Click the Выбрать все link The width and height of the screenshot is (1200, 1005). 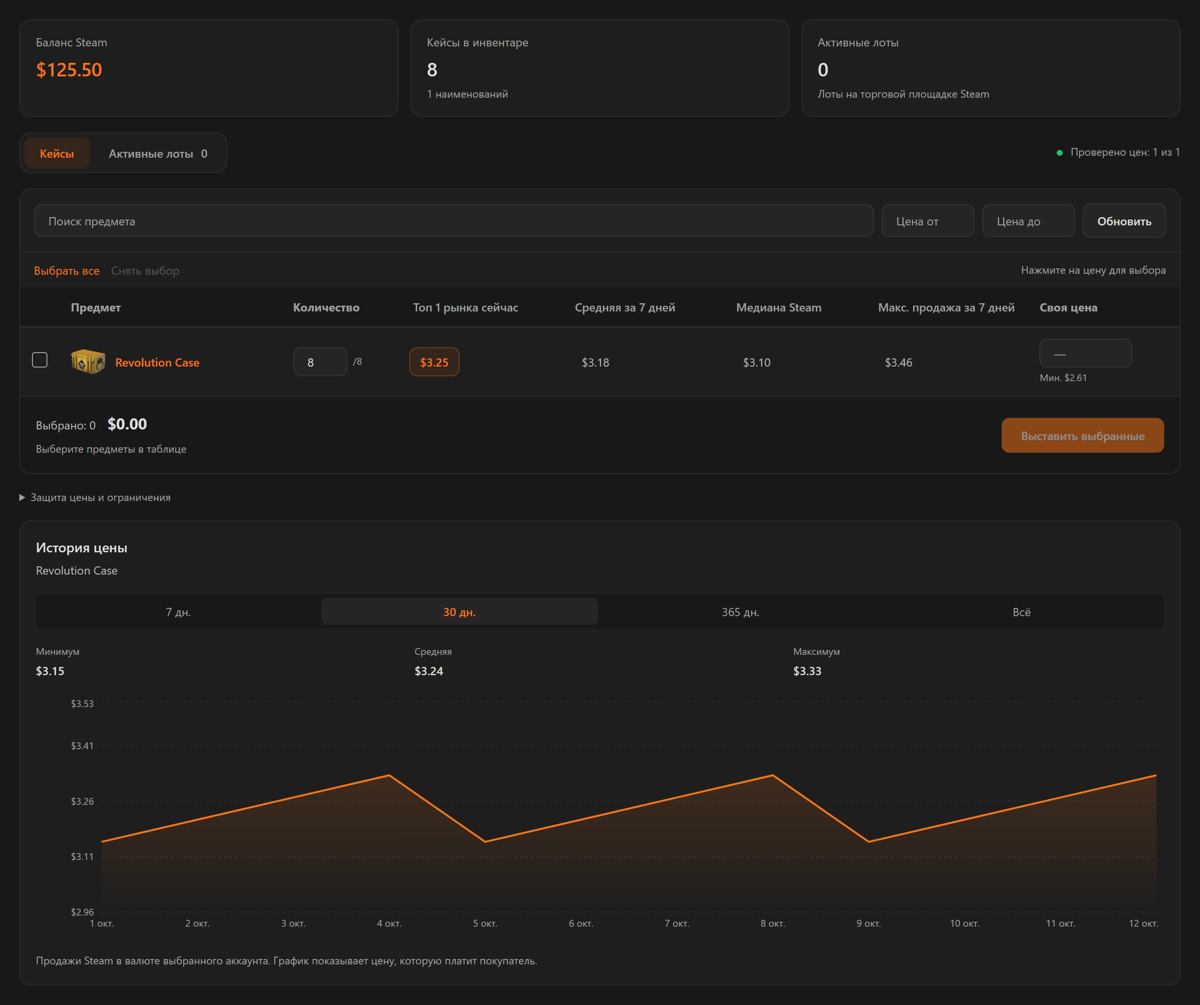click(x=66, y=271)
